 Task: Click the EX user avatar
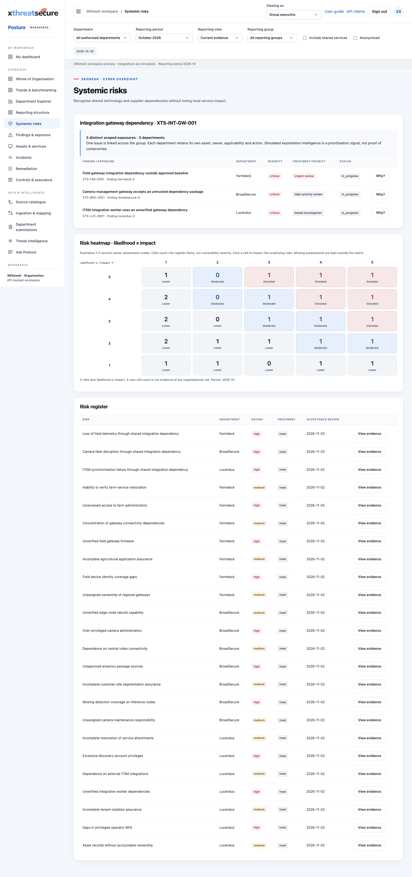click(399, 11)
